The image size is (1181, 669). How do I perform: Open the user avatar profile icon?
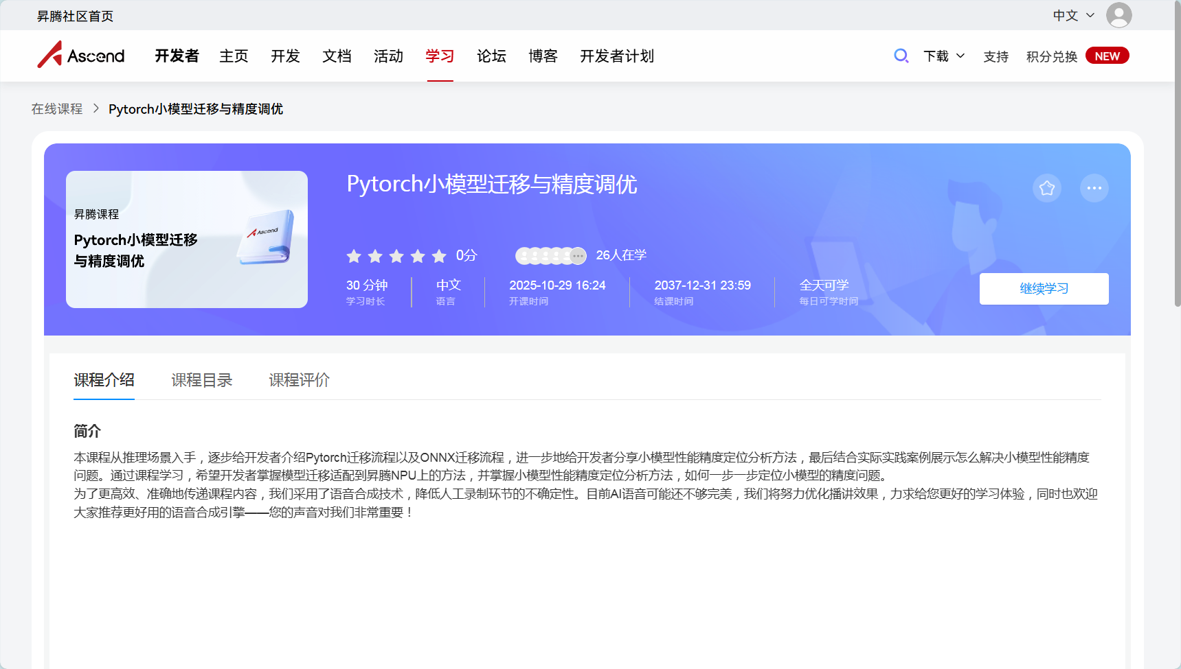point(1118,15)
